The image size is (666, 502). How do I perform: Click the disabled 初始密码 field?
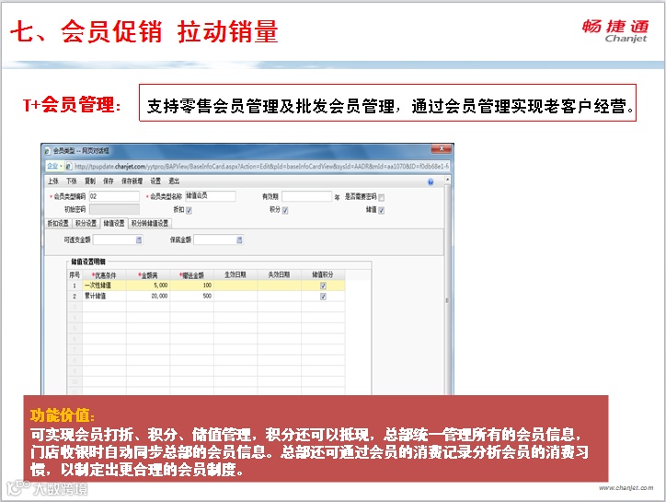click(x=114, y=209)
